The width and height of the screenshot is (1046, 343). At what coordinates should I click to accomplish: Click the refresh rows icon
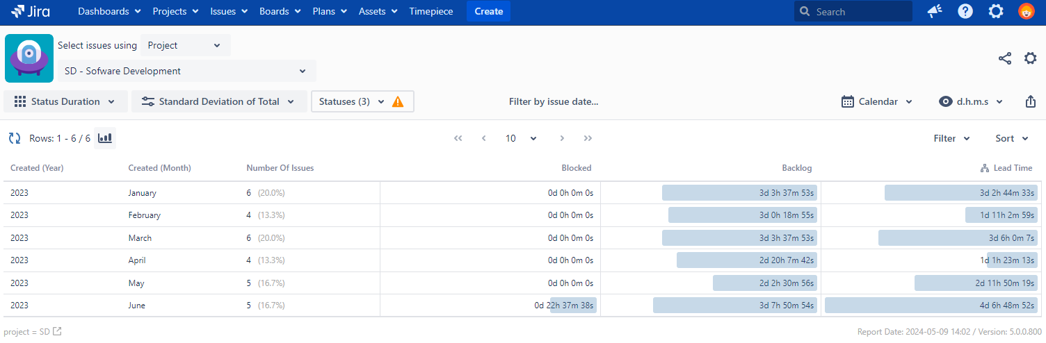[x=15, y=138]
